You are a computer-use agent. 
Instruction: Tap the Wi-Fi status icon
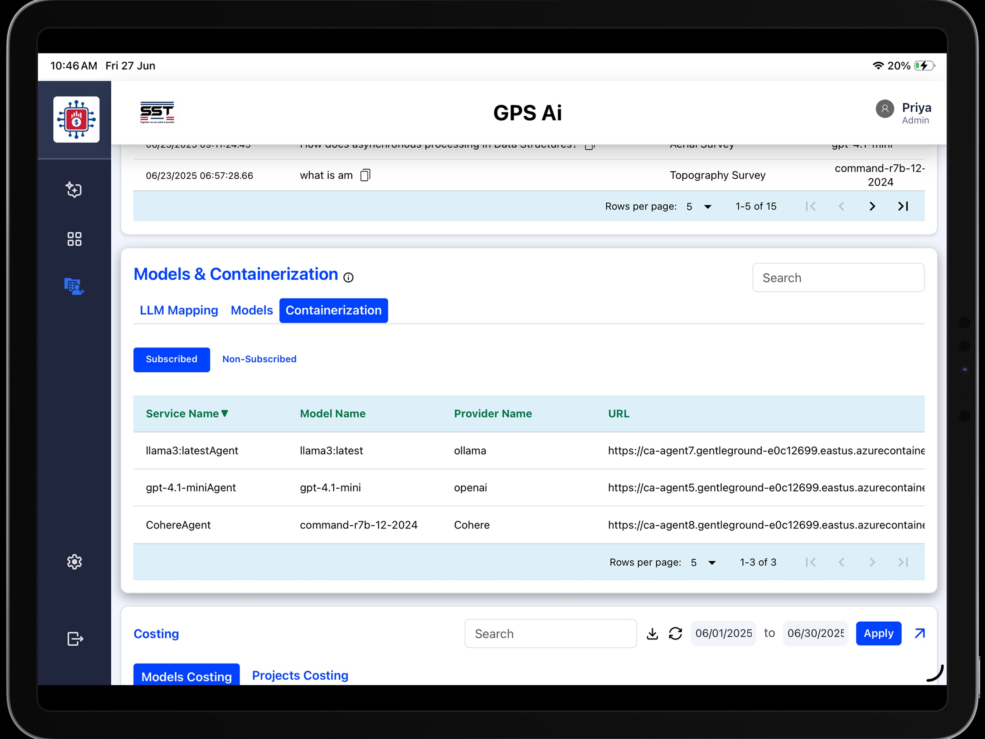[878, 66]
